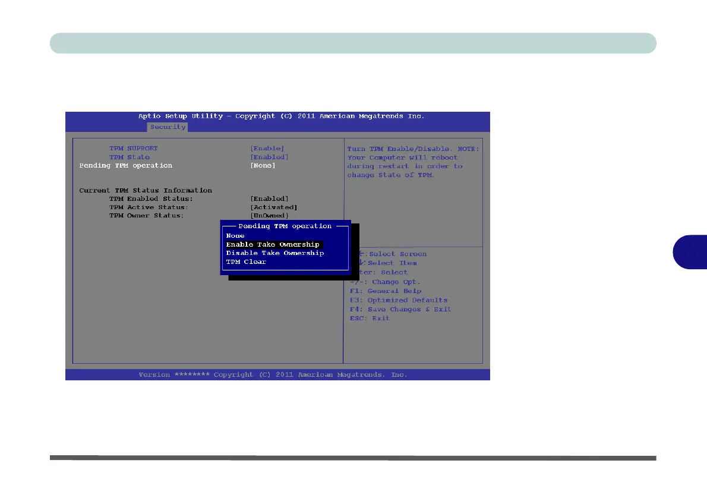707x498 pixels.
Task: Click the Turn TPM Enable/Disable help text
Action: pos(413,162)
